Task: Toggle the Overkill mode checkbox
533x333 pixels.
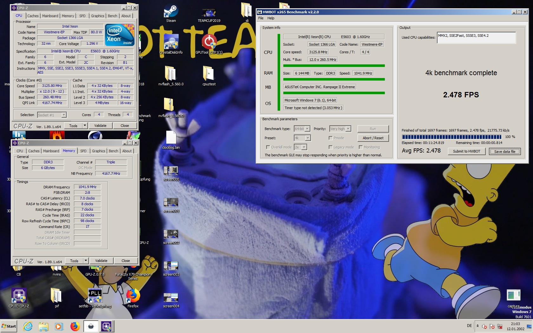Action: pos(268,147)
